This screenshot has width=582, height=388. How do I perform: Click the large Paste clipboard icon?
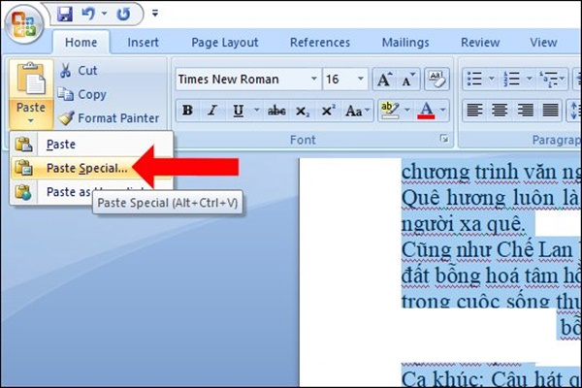coord(31,79)
